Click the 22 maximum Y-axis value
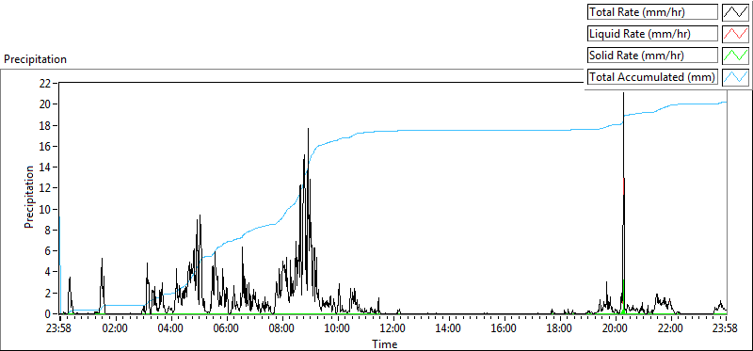The image size is (753, 351). [44, 83]
